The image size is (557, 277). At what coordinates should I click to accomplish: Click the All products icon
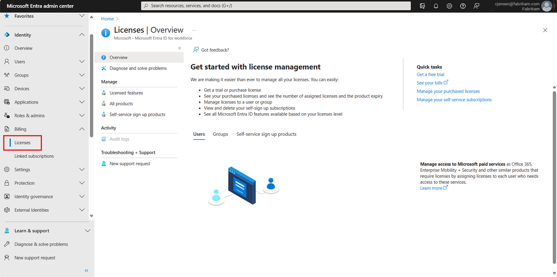pyautogui.click(x=104, y=104)
